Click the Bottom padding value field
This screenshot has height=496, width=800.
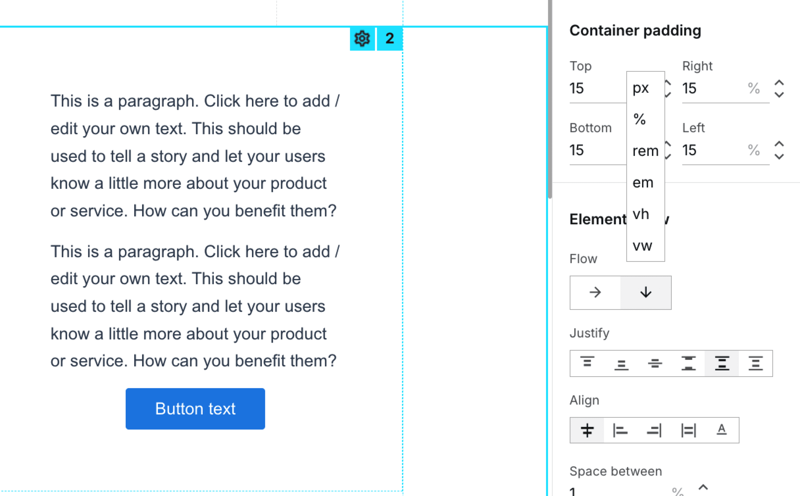coord(598,150)
